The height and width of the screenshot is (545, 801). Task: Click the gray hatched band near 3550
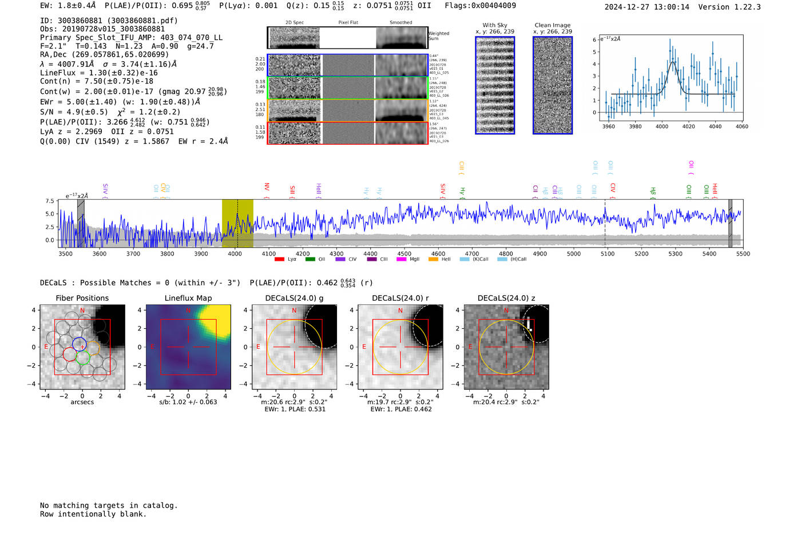(81, 224)
